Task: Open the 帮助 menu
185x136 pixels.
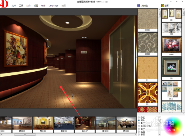Action: [43, 6]
